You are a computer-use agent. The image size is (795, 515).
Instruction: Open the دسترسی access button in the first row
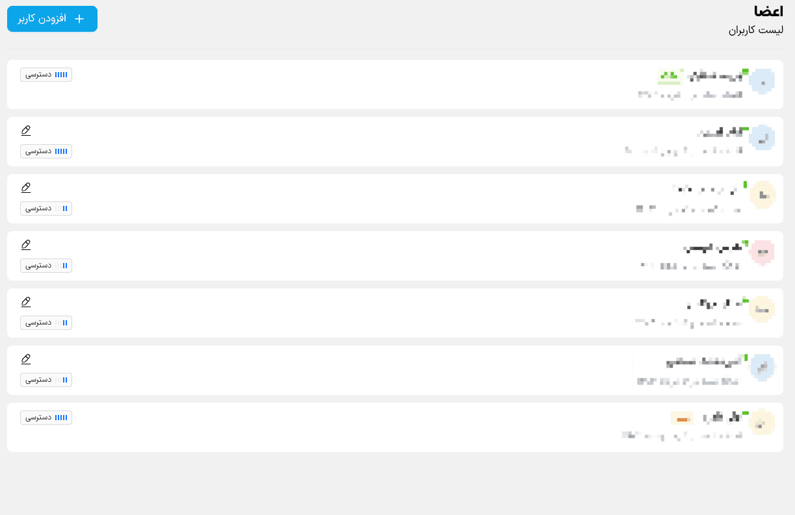pos(46,75)
